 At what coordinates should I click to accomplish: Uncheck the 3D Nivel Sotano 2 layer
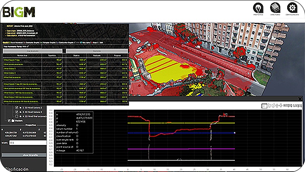pyautogui.click(x=17, y=107)
